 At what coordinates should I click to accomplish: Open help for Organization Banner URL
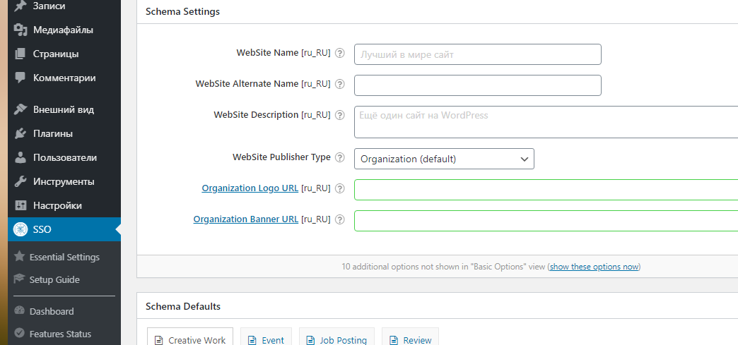click(x=340, y=219)
